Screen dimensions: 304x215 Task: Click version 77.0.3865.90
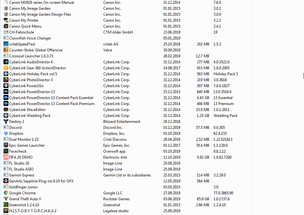coord(223,193)
